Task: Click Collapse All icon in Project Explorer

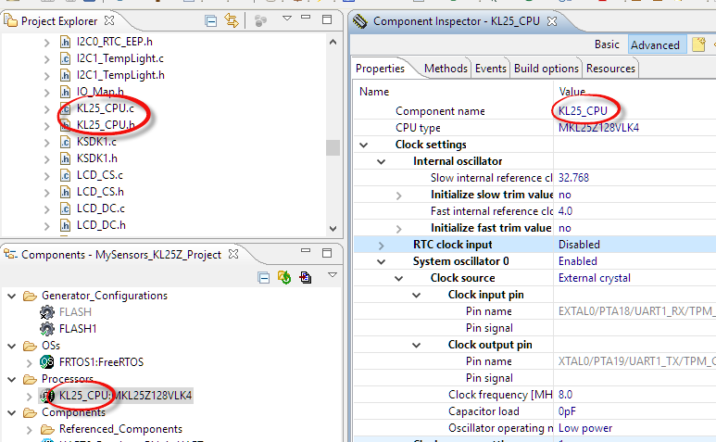Action: (x=210, y=21)
